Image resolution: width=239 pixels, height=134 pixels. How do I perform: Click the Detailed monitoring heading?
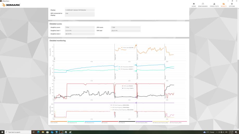[57, 41]
